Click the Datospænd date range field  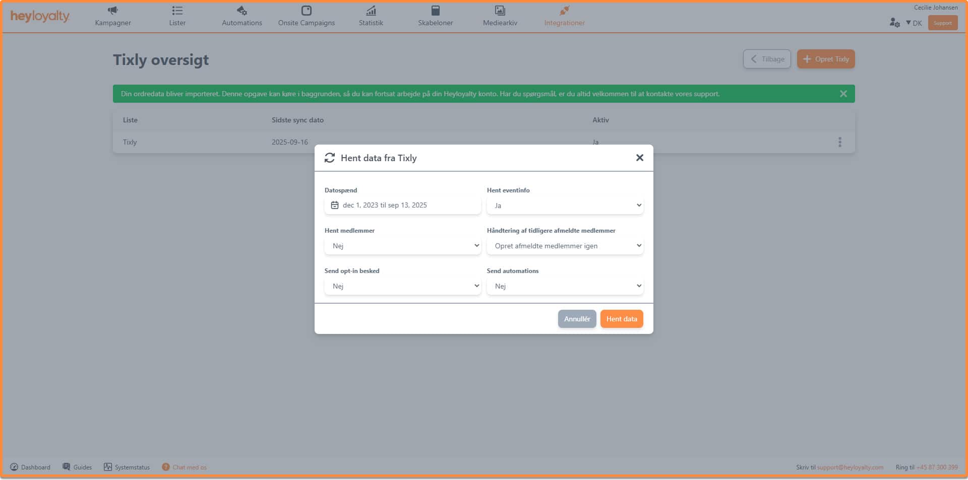[402, 205]
